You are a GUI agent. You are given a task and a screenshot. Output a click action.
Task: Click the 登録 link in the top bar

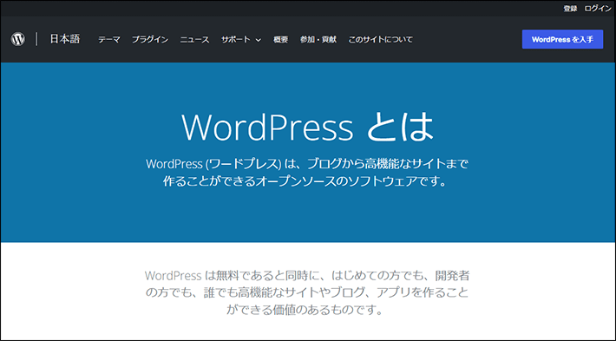tap(570, 9)
